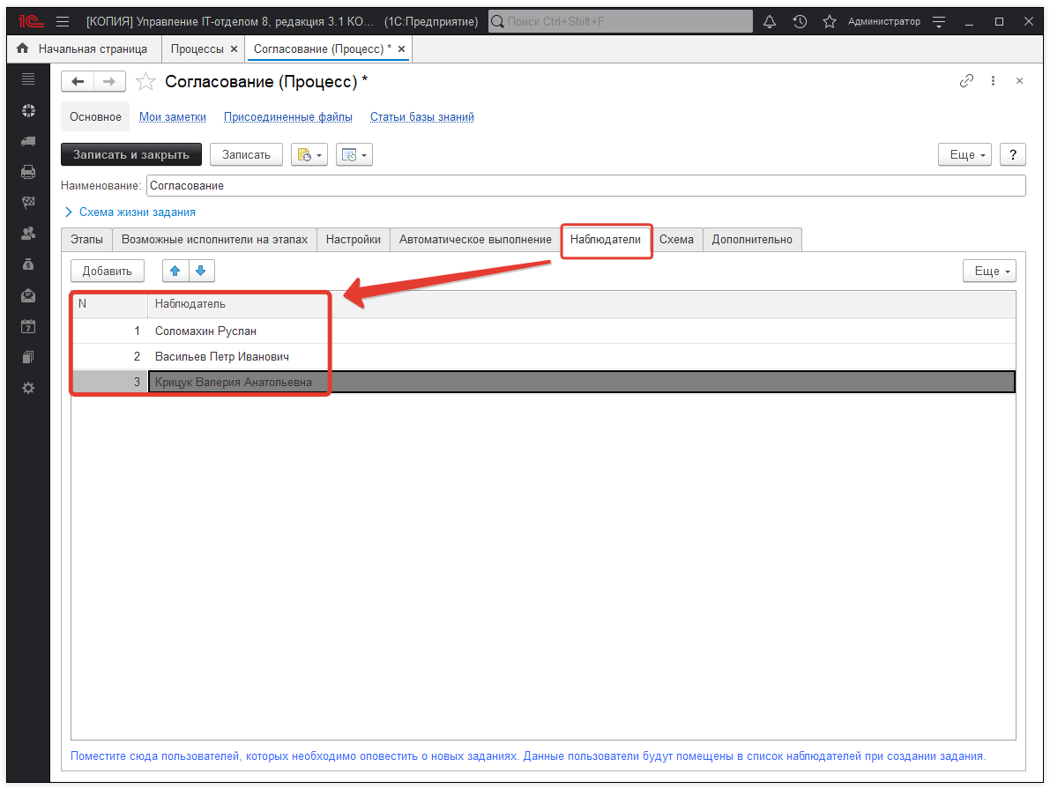Screen dimensions: 1050x789
Task: Click the notifications bell icon
Action: tap(770, 21)
